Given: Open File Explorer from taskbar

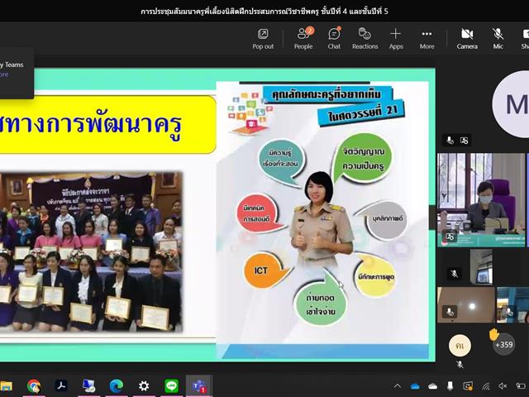Looking at the screenshot, I should (6, 386).
